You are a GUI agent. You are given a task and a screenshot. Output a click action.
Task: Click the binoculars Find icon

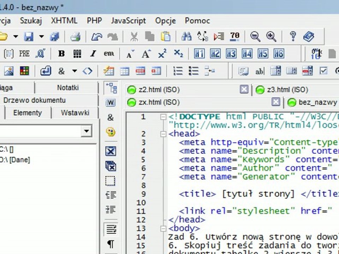186,36
